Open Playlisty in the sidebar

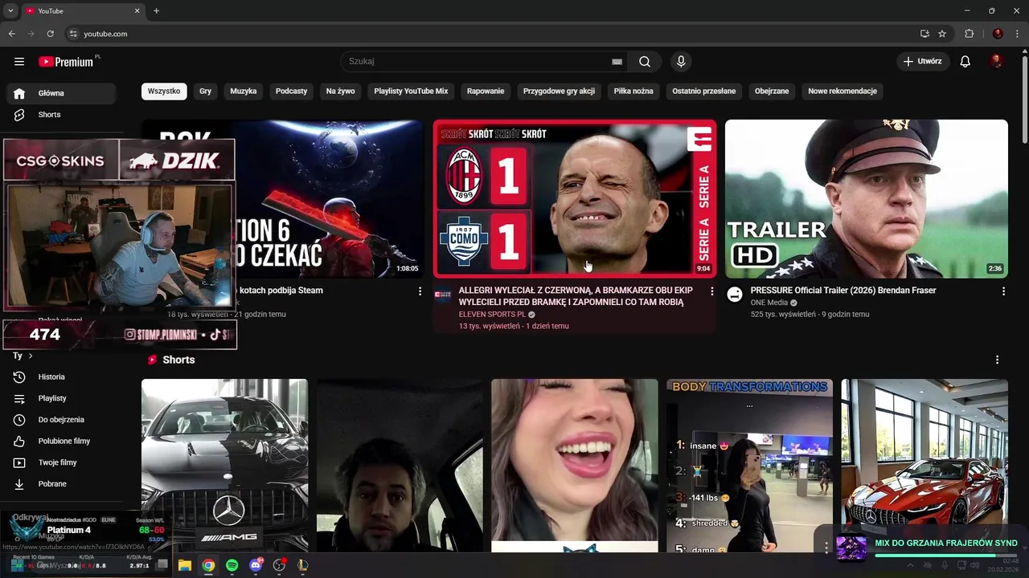[61, 398]
